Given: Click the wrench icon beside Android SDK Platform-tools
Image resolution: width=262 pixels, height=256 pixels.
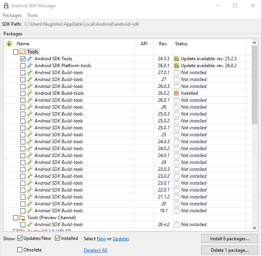Looking at the screenshot, I should (x=30, y=66).
